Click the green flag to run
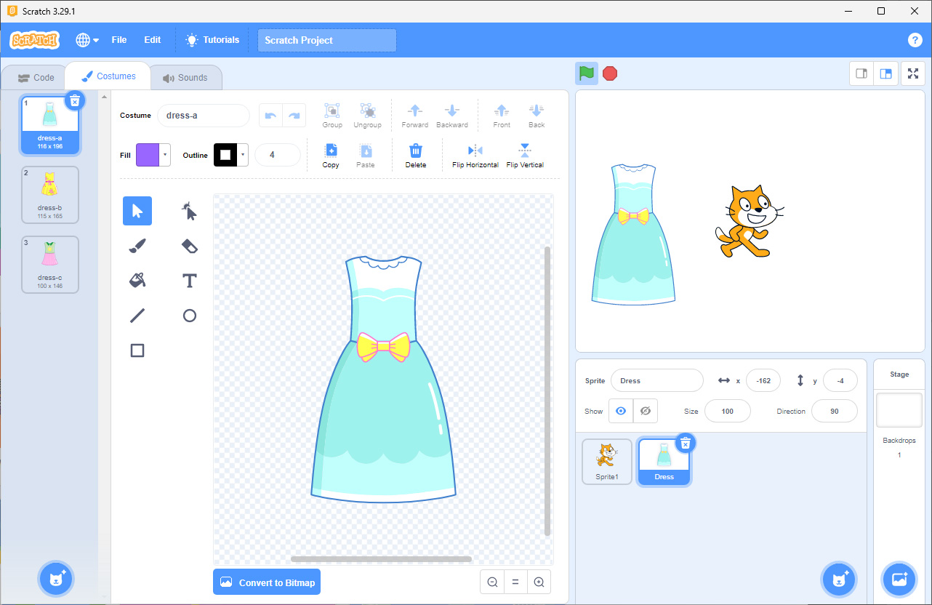 (587, 73)
